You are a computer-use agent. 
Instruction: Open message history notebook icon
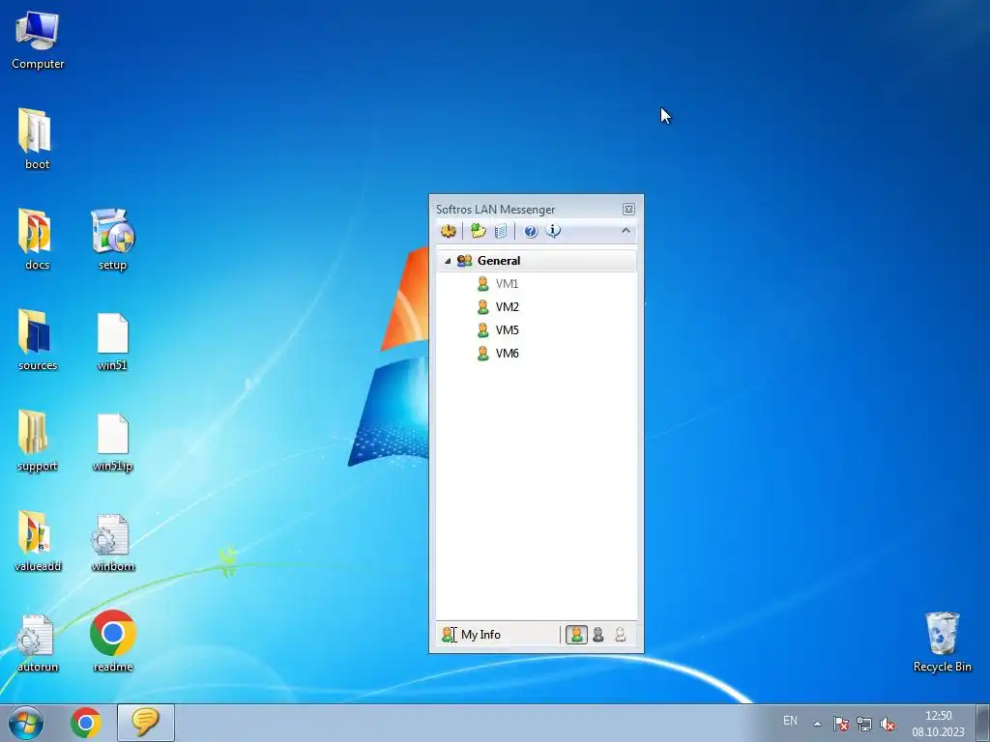tap(501, 232)
